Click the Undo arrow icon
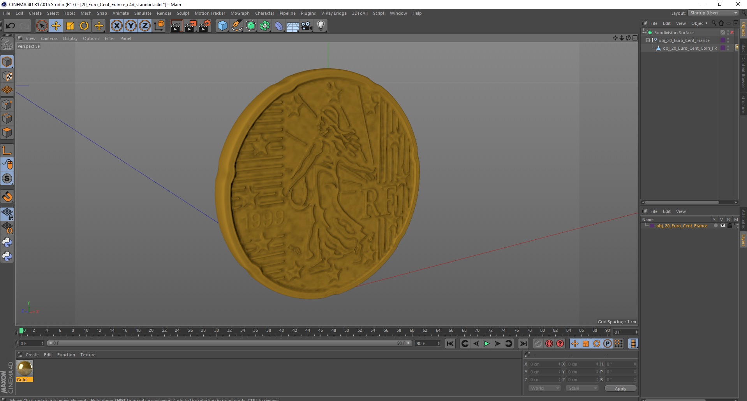The width and height of the screenshot is (747, 401). (x=10, y=26)
